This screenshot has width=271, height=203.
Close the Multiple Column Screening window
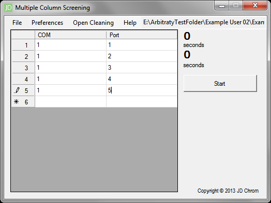tap(255, 6)
